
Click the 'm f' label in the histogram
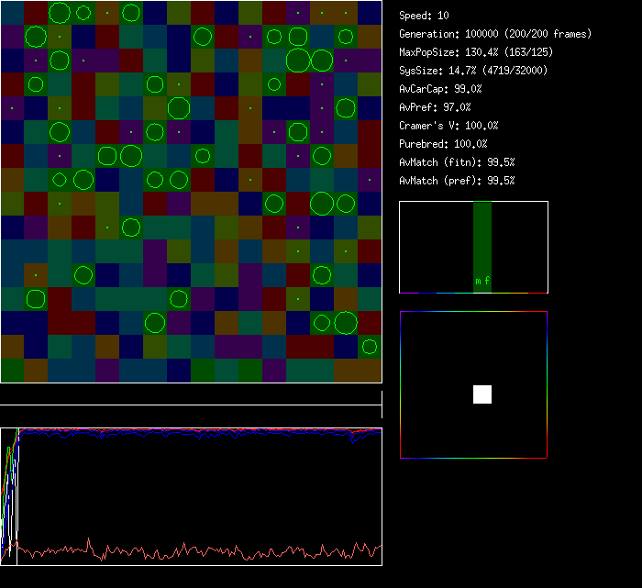tap(482, 282)
